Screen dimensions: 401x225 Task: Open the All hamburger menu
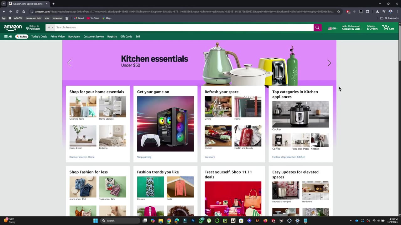tap(8, 37)
